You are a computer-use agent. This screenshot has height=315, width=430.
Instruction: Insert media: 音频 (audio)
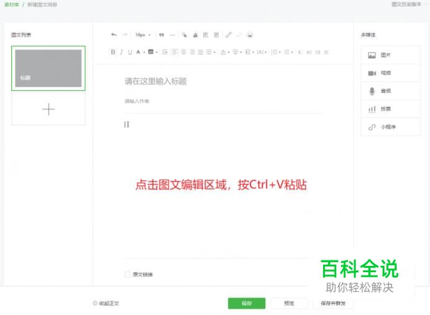390,91
